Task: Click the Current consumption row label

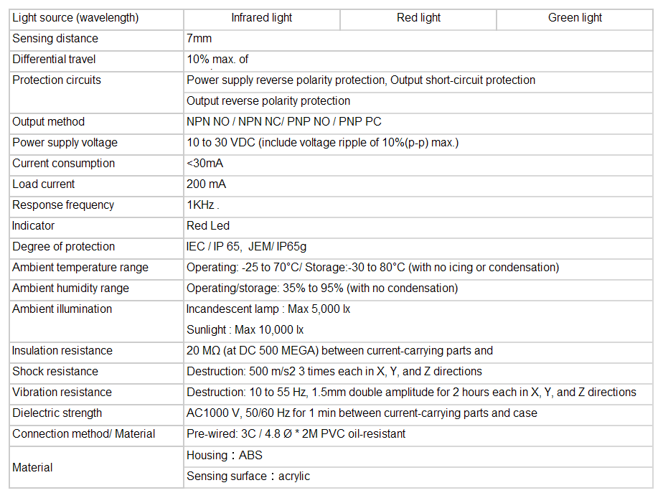Action: click(63, 164)
